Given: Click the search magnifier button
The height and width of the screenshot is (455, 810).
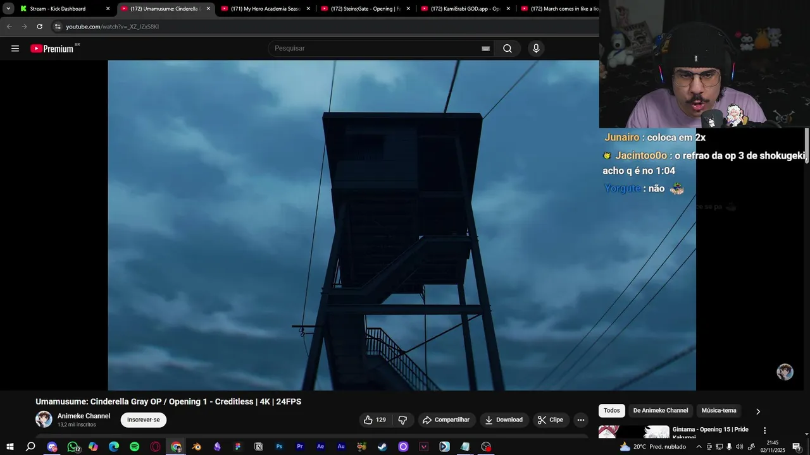Looking at the screenshot, I should click(508, 49).
